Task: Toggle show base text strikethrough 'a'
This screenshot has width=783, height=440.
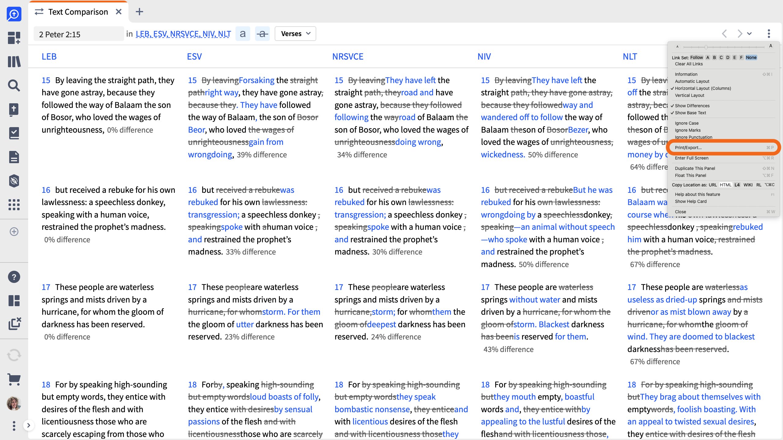Action: tap(262, 34)
